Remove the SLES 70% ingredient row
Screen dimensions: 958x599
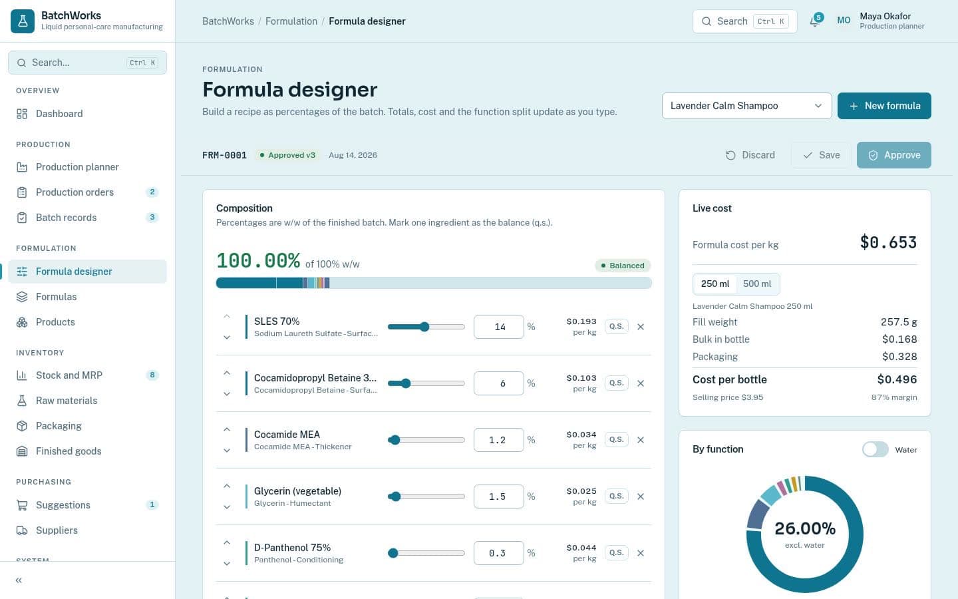click(641, 327)
